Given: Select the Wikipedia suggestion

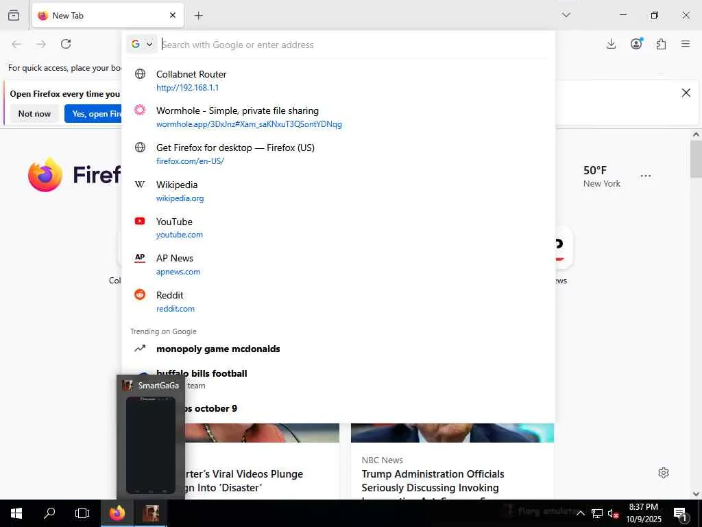Looking at the screenshot, I should (x=339, y=191).
